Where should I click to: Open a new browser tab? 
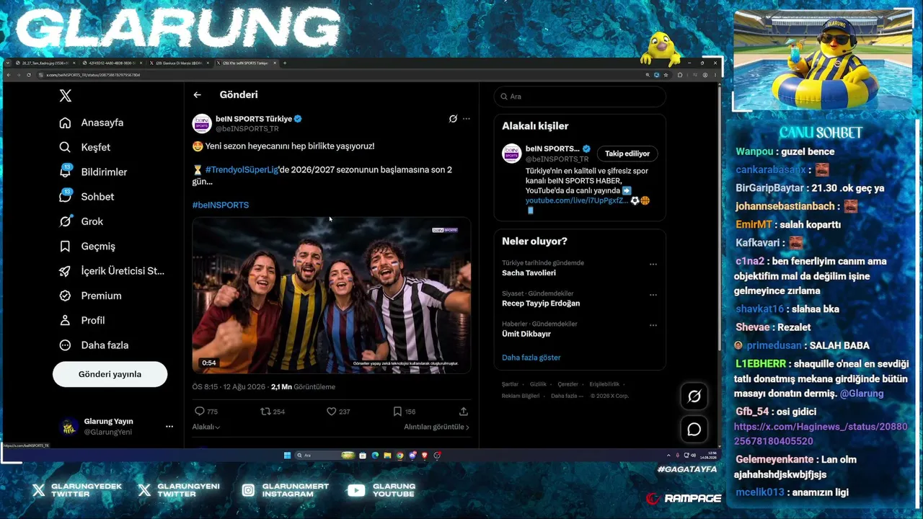(x=285, y=63)
